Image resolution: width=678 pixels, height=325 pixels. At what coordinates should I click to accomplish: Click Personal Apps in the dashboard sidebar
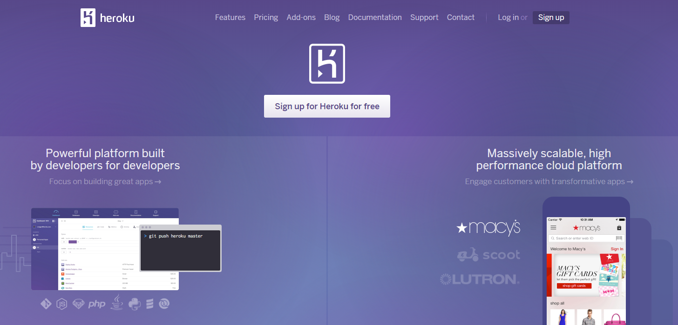[41, 239]
